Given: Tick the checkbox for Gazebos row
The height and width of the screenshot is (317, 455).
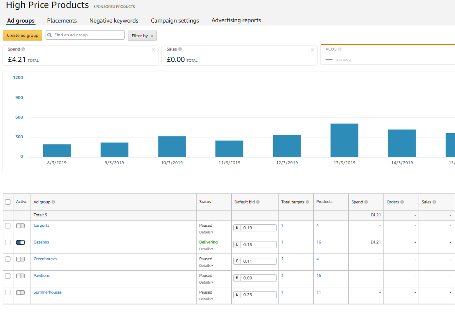Looking at the screenshot, I should (x=8, y=243).
